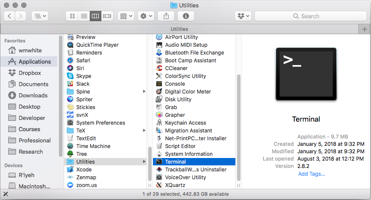The image size is (371, 200).
Task: Open Downloads in the sidebar
Action: click(x=33, y=95)
